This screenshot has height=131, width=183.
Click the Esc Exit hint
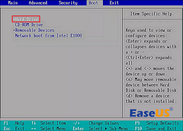click(x=13, y=128)
